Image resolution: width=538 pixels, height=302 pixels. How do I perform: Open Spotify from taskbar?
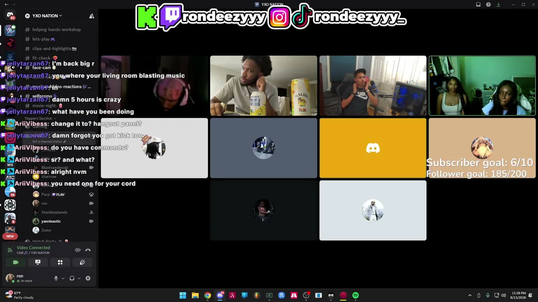tap(356, 295)
